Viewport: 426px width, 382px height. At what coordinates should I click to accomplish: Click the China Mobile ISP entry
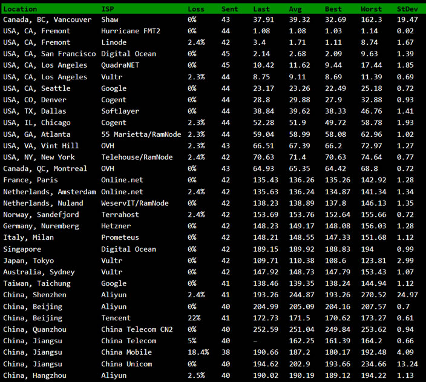(x=126, y=352)
